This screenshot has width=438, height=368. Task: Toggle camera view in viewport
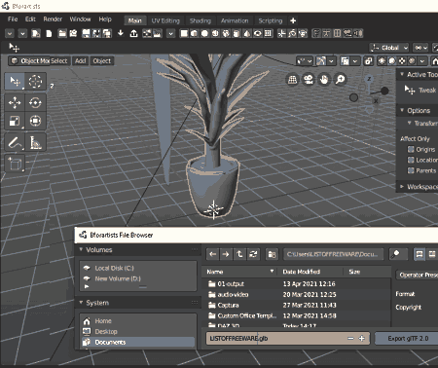click(x=309, y=80)
